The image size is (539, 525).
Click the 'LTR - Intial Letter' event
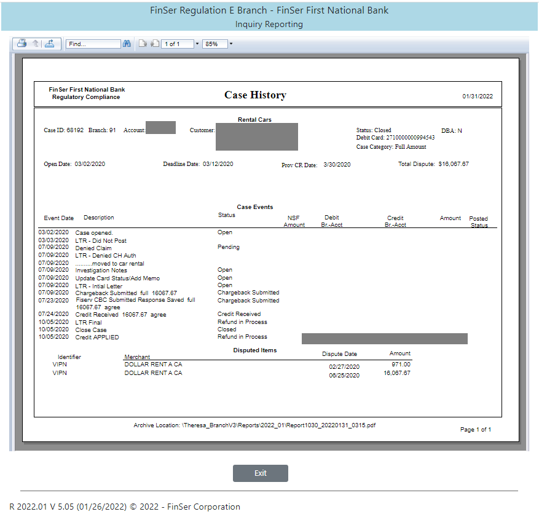click(99, 286)
